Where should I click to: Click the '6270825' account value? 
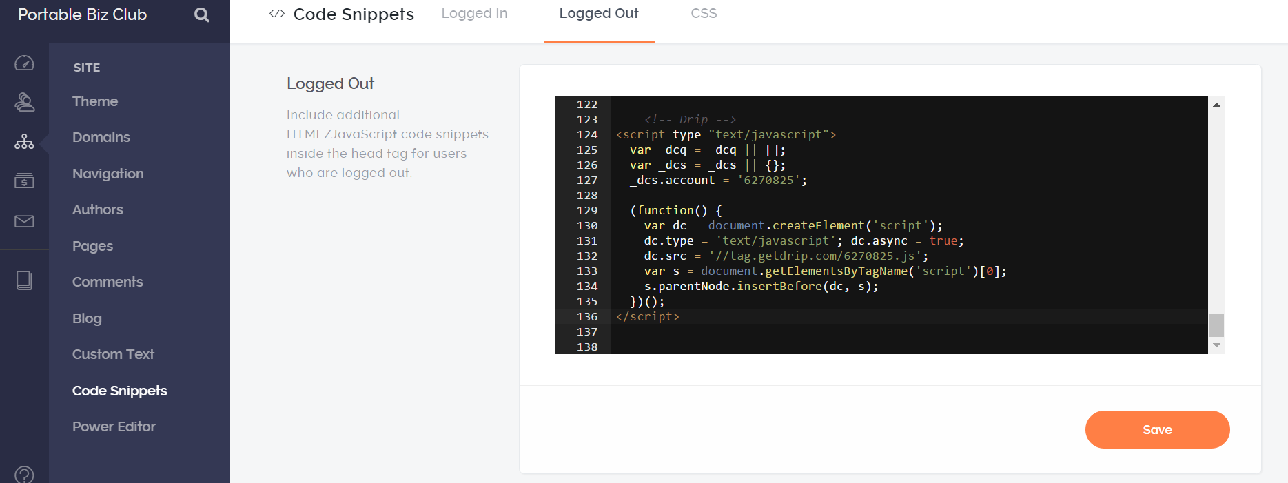click(x=768, y=180)
